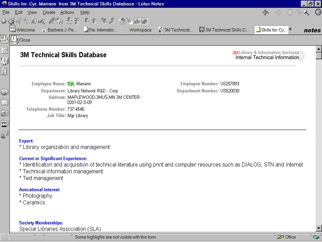Click the star up-arrow Previous Unread icon

click(x=112, y=21)
